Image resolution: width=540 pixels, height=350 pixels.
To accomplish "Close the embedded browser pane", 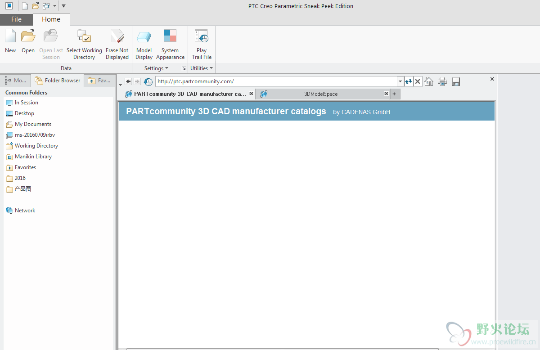I will click(492, 79).
